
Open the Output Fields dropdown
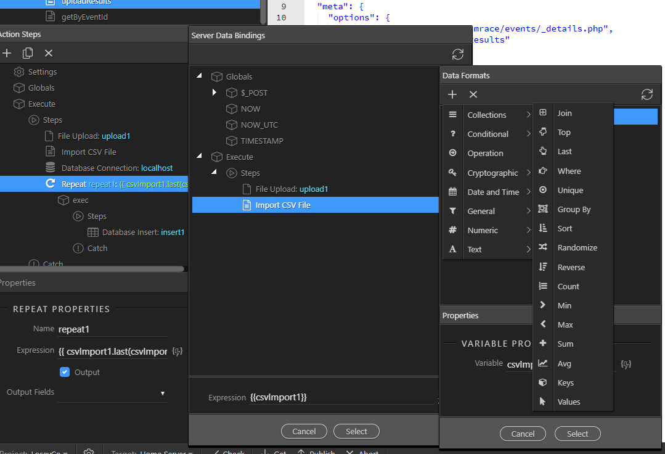coord(162,393)
